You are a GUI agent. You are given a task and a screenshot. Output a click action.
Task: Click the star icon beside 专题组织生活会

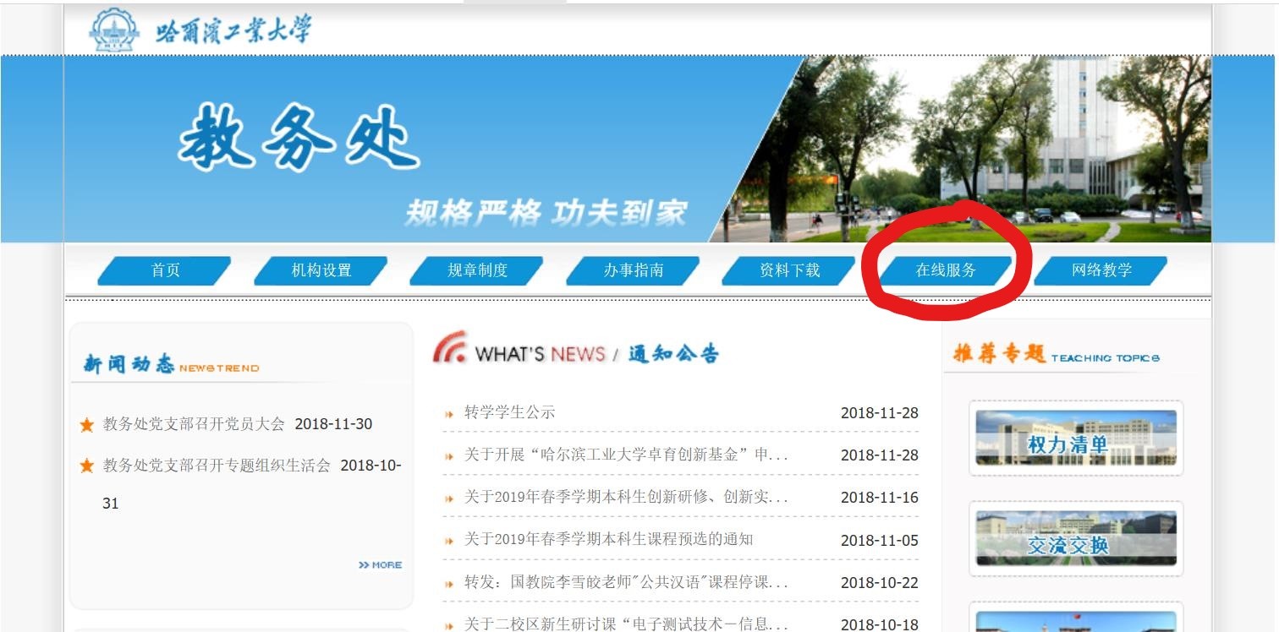coord(86,466)
